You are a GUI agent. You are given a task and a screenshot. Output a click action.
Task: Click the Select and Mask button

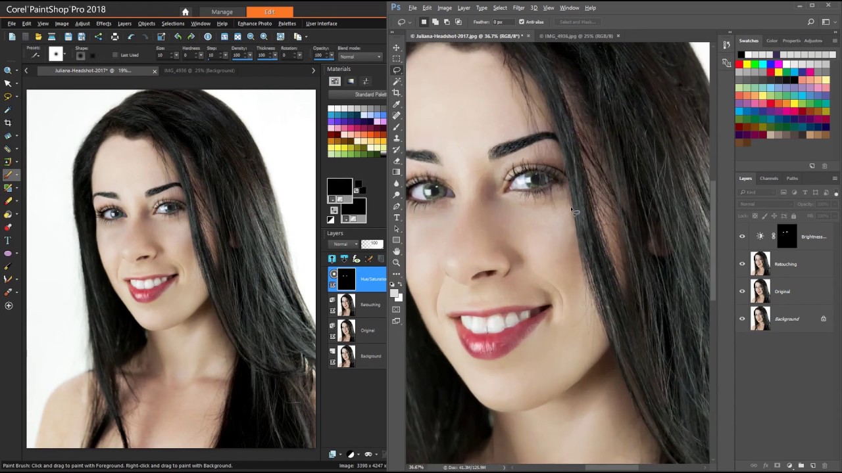tap(578, 22)
